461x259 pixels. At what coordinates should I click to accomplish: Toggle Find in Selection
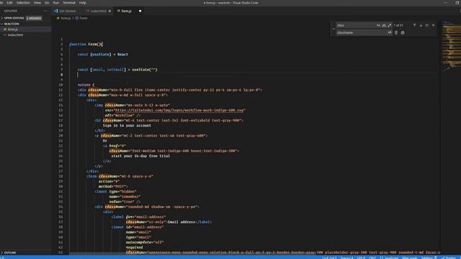tap(427, 25)
